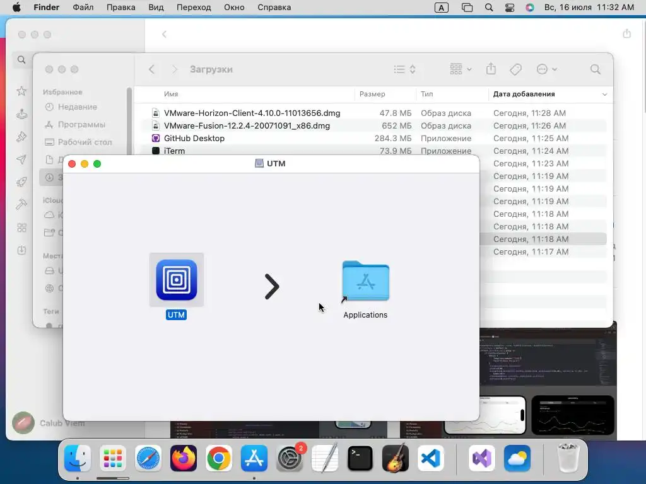
Task: Open the Finder menu in menu bar
Action: tap(46, 8)
